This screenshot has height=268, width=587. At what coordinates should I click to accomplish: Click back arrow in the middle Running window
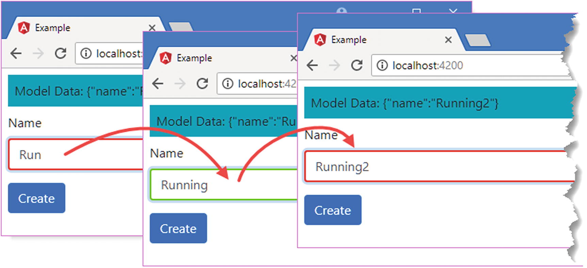(x=158, y=84)
